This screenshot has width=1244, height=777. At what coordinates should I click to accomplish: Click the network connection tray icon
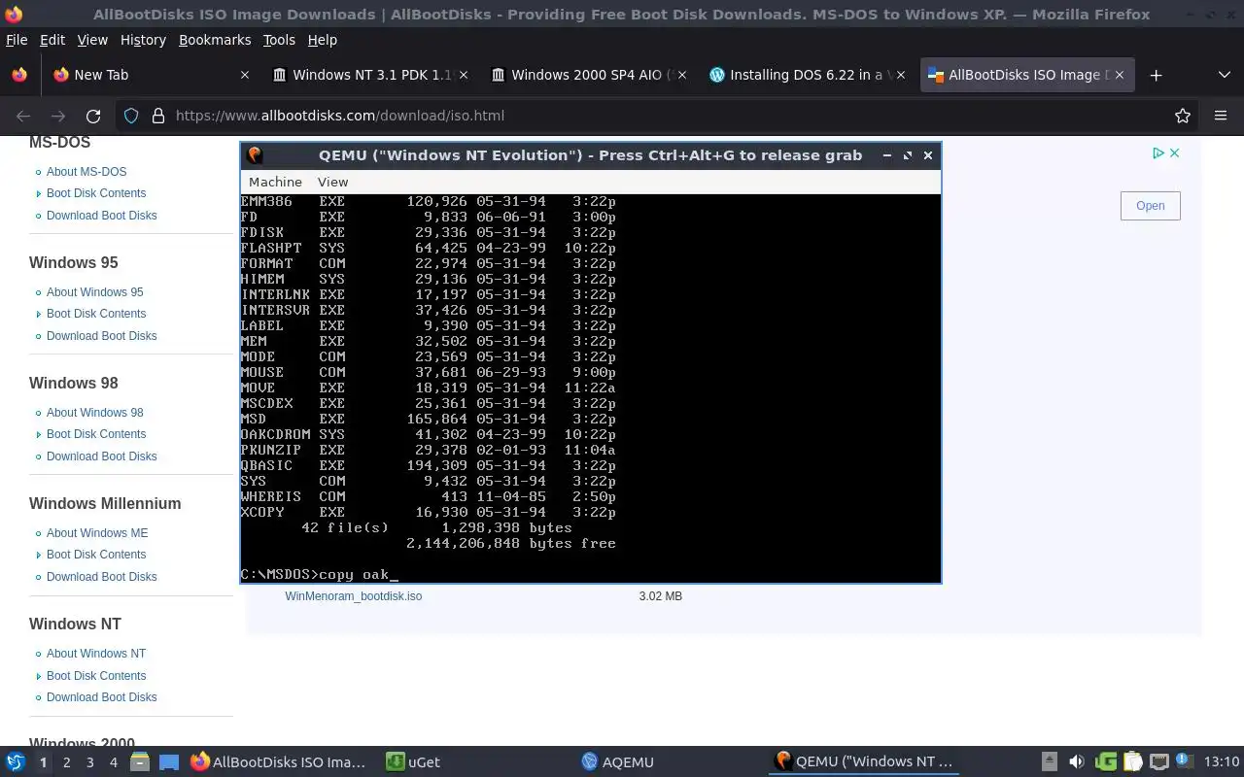(x=1159, y=762)
